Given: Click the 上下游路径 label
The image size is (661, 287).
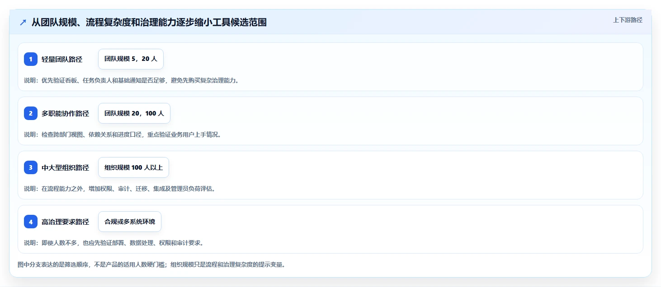Looking at the screenshot, I should click(628, 20).
